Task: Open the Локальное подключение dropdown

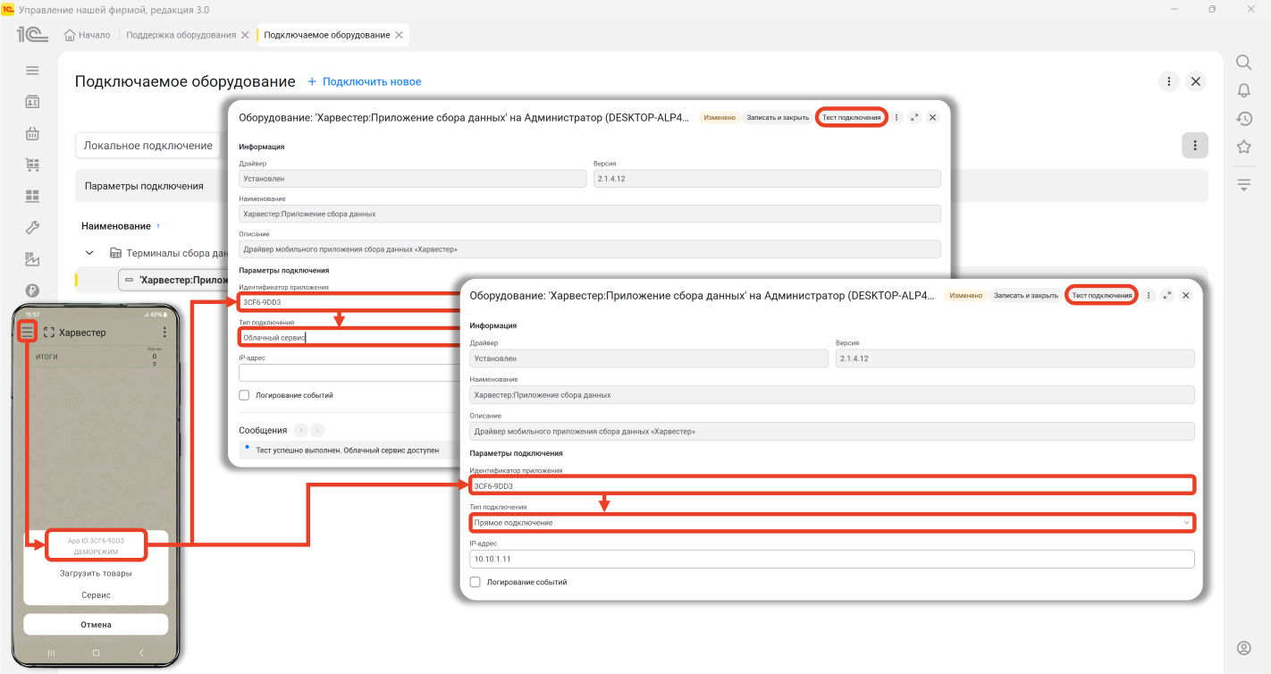Action: (148, 146)
